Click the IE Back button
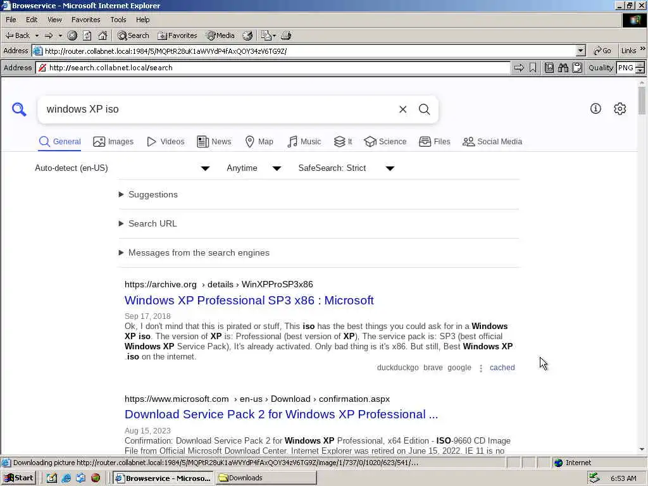Image resolution: width=648 pixels, height=486 pixels. 17,35
